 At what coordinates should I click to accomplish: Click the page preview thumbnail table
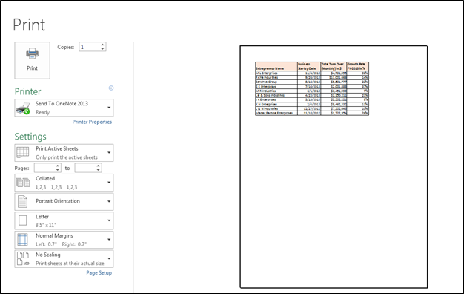tap(312, 88)
